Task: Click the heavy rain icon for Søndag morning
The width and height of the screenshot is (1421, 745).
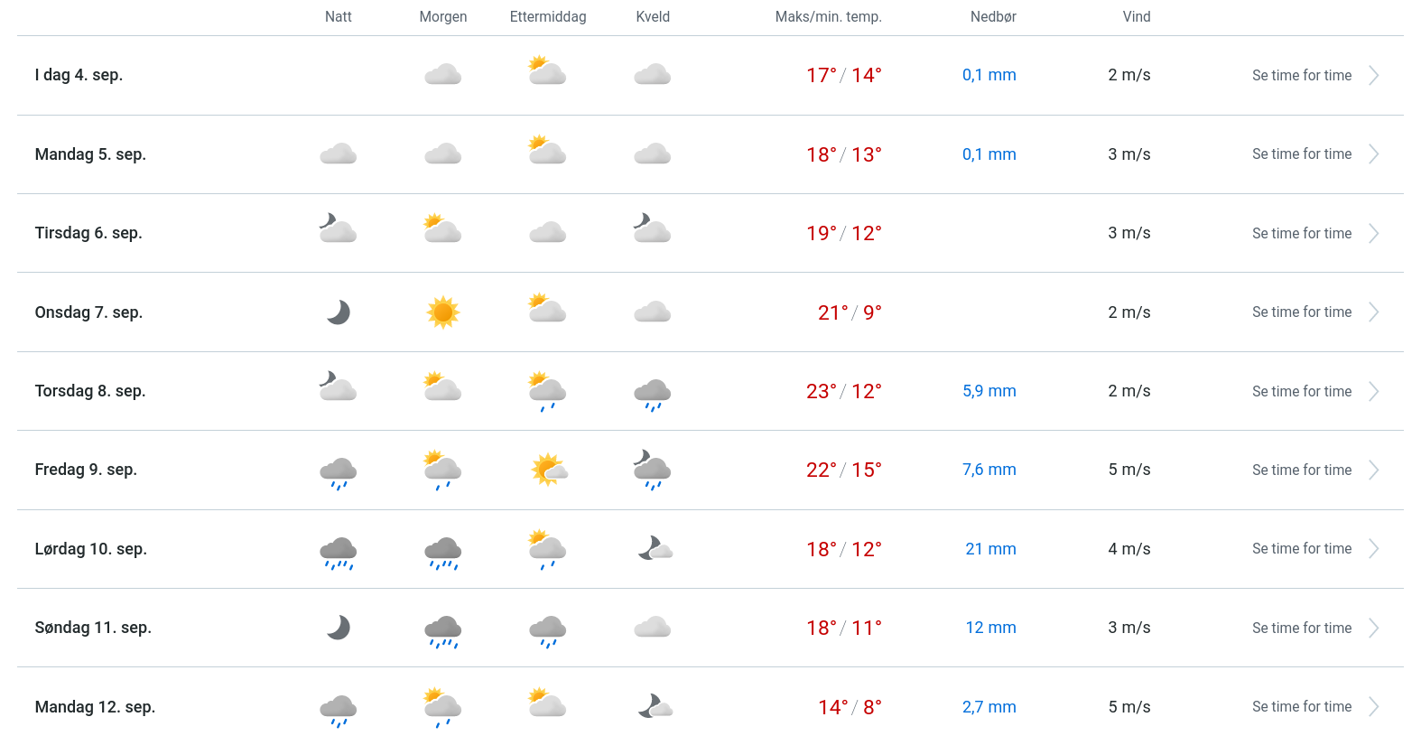Action: point(443,630)
